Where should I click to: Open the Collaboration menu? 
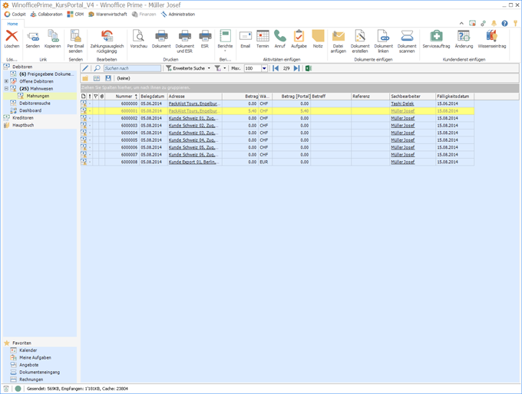click(46, 15)
